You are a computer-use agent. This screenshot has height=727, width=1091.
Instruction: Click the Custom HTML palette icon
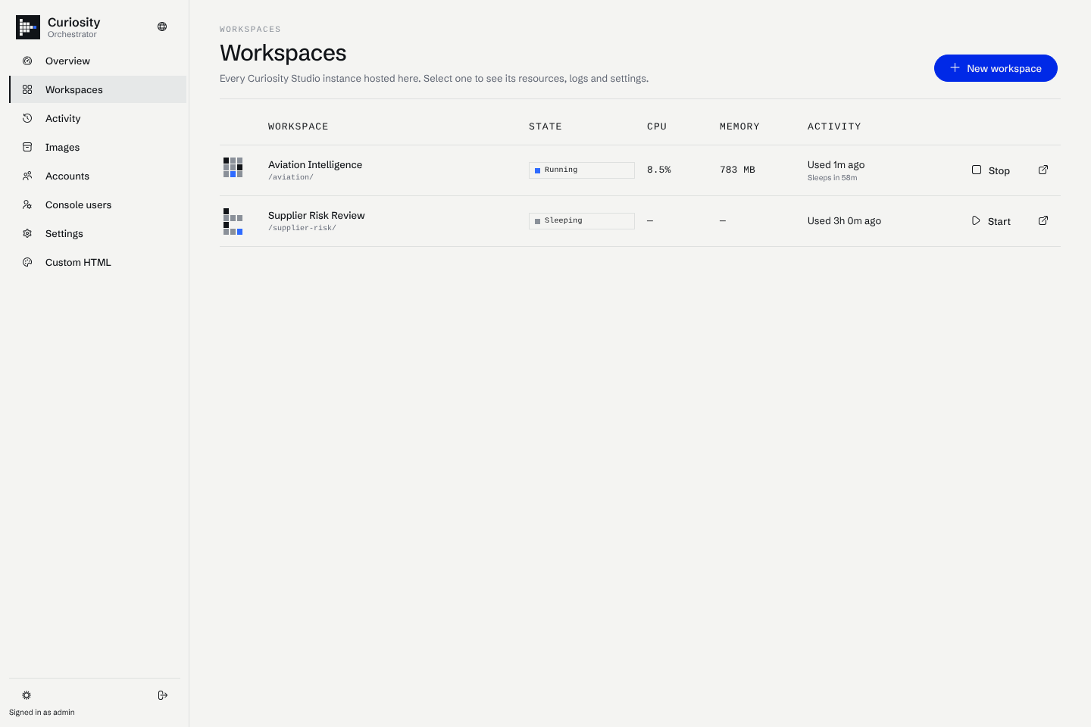[27, 262]
